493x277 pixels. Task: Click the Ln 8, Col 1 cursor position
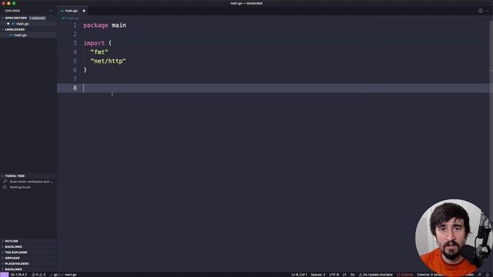click(299, 275)
